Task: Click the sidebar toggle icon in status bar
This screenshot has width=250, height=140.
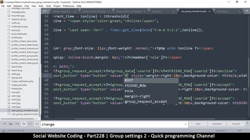Action: (x=4, y=131)
